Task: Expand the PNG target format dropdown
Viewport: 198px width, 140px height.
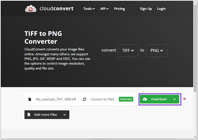Action: [x=157, y=51]
